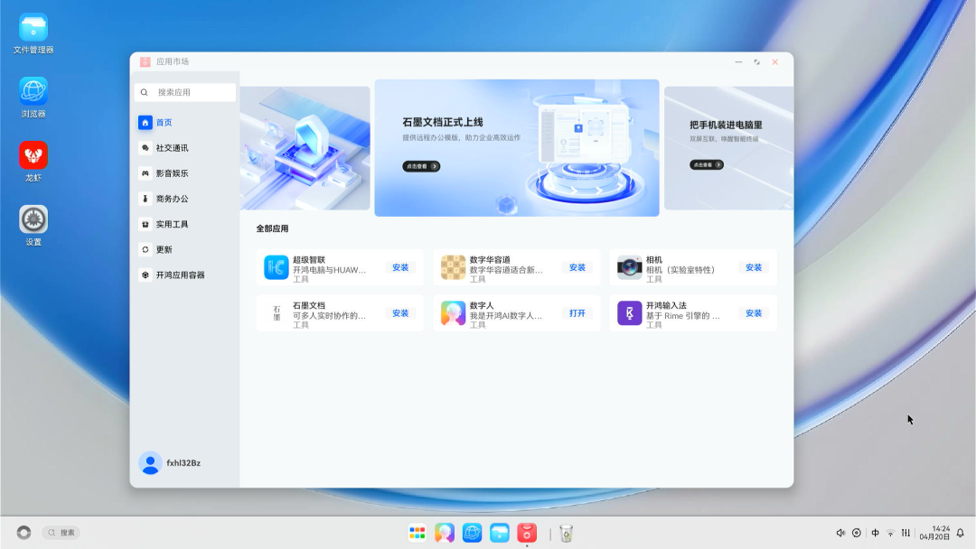Open the Wi-Fi network icon
976x549 pixels.
coord(890,533)
